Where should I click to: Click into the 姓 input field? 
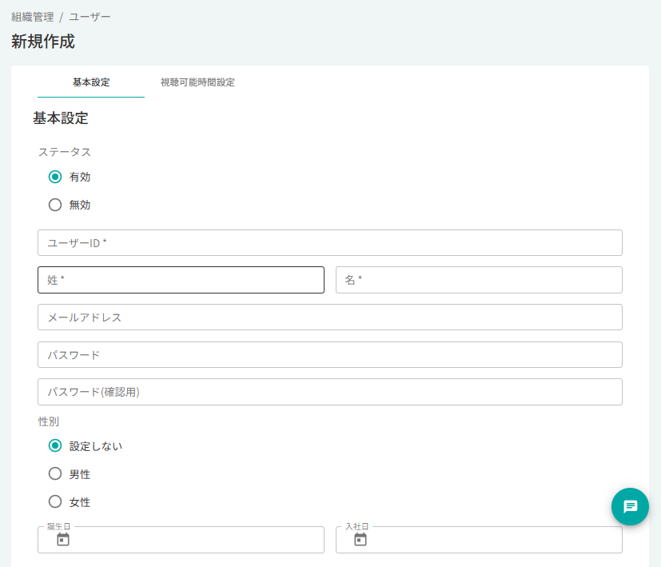(181, 280)
